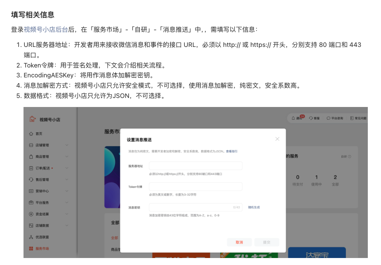The width and height of the screenshot is (381, 265).
Task: Click the red 全部 category tab
Action: coord(115,238)
